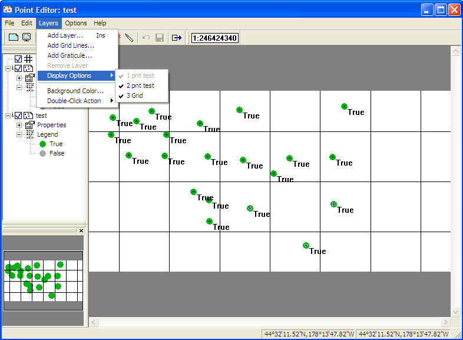Image resolution: width=463 pixels, height=340 pixels.
Task: Open the Double-Click Action submenu
Action: (x=77, y=101)
